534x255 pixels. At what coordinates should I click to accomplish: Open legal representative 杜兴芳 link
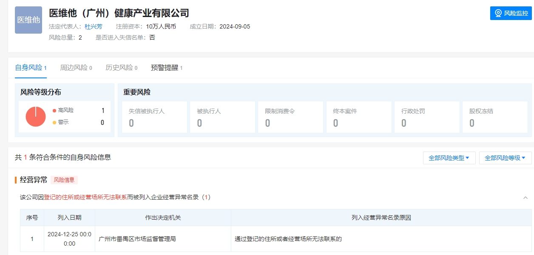tap(94, 26)
